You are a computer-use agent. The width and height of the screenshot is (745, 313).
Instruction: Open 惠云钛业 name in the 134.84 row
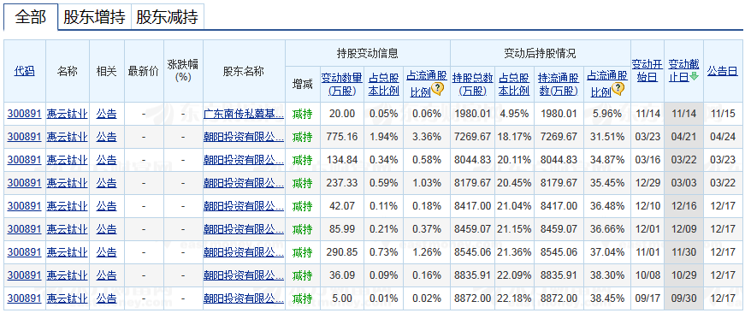click(68, 160)
